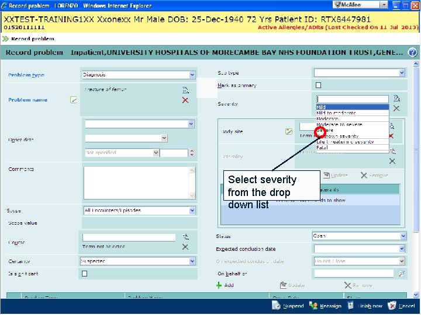Choose Mild in the severity list
The width and height of the screenshot is (421, 315).
[353, 107]
